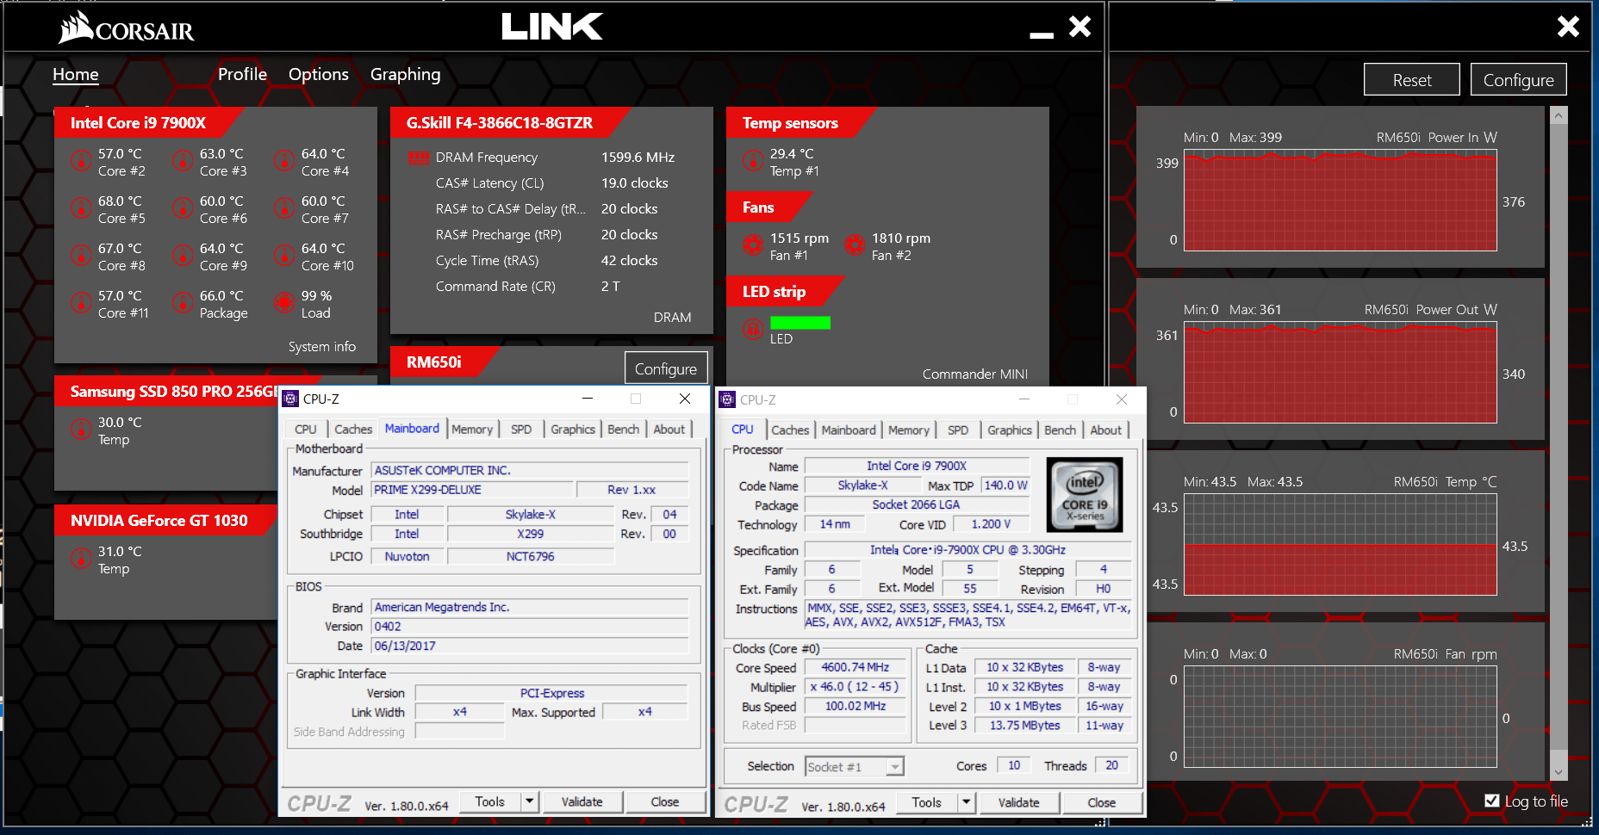Click the BIOS Version 0402 field
This screenshot has width=1599, height=835.
click(530, 627)
